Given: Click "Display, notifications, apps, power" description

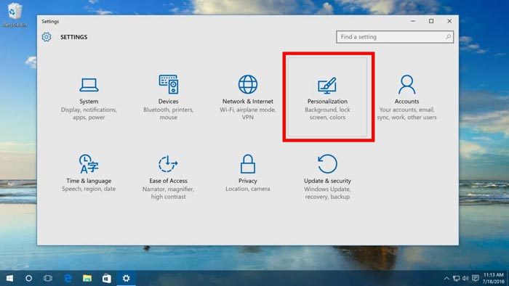Looking at the screenshot, I should click(89, 113).
